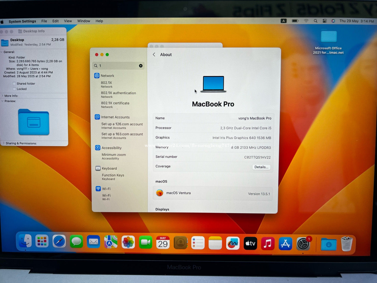The height and width of the screenshot is (283, 377).
Task: Open the Trash in the Dock
Action: tap(347, 244)
